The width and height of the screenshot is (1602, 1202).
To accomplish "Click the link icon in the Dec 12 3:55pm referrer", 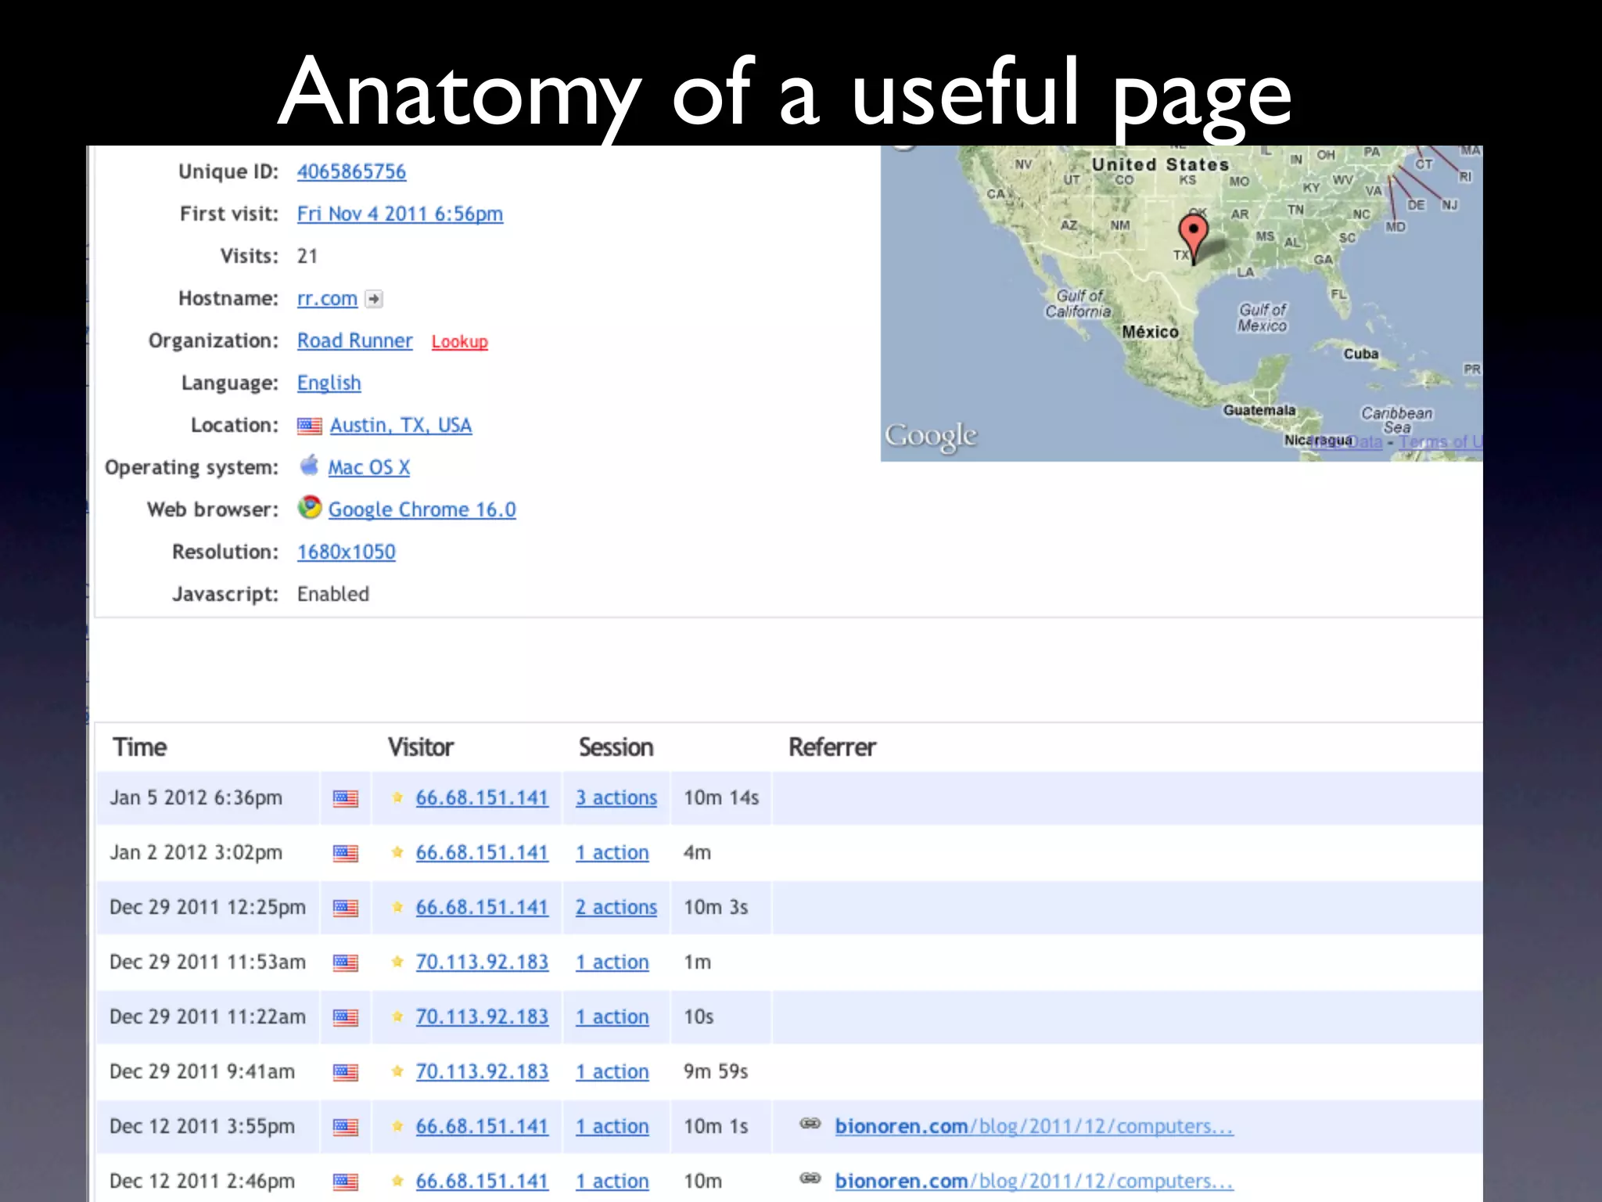I will [810, 1124].
